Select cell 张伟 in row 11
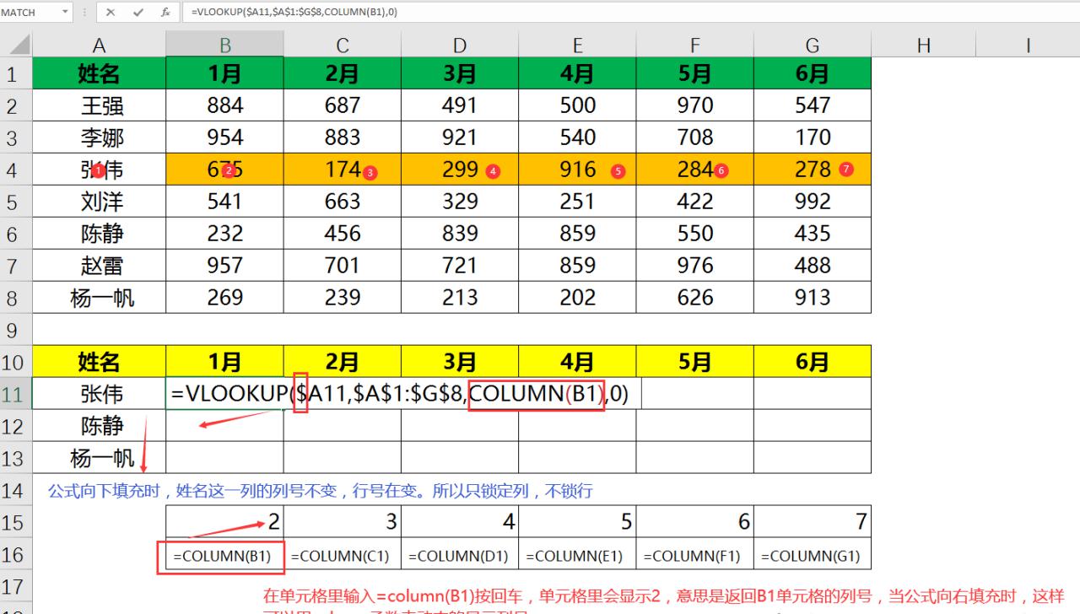This screenshot has height=614, width=1080. coord(99,394)
